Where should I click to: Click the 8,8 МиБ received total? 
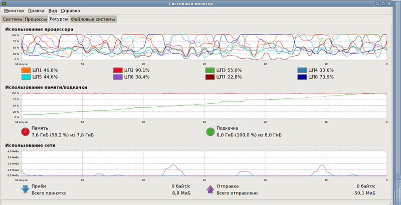tap(181, 193)
